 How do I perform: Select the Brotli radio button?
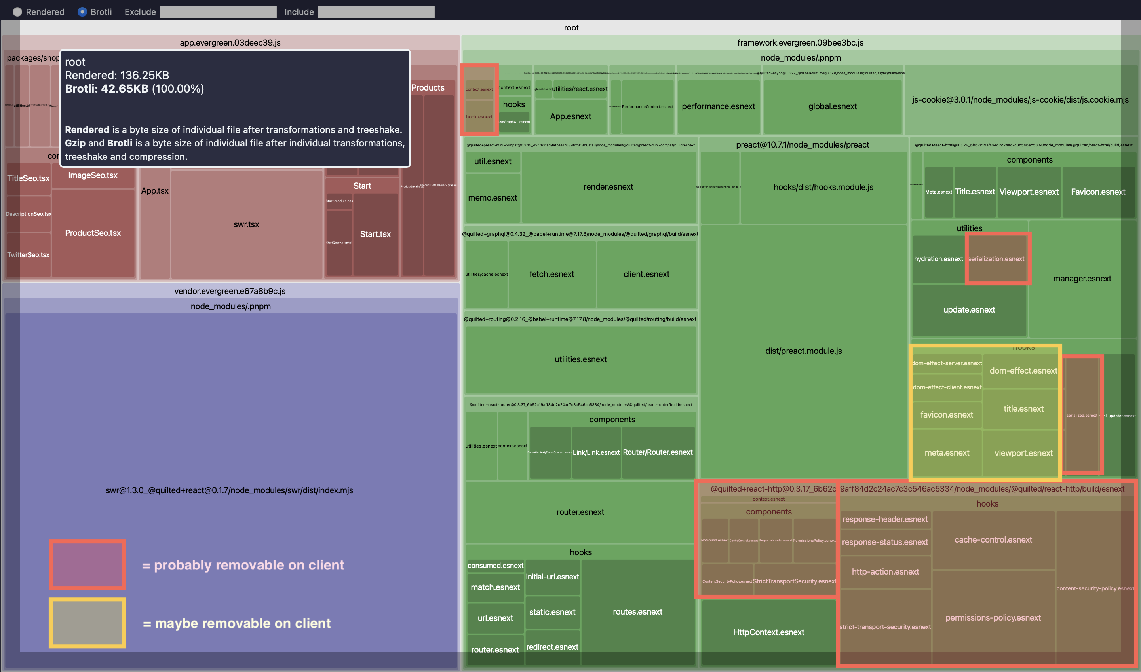82,12
